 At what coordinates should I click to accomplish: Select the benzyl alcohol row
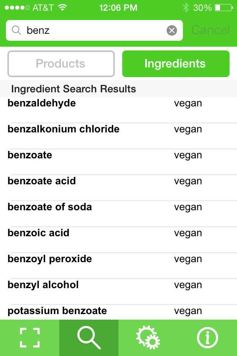pyautogui.click(x=118, y=291)
